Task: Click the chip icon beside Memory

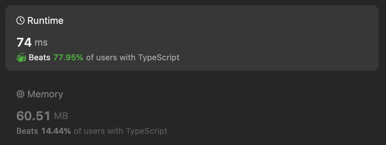Action: pos(20,94)
